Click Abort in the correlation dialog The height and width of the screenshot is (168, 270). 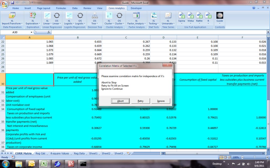point(120,101)
